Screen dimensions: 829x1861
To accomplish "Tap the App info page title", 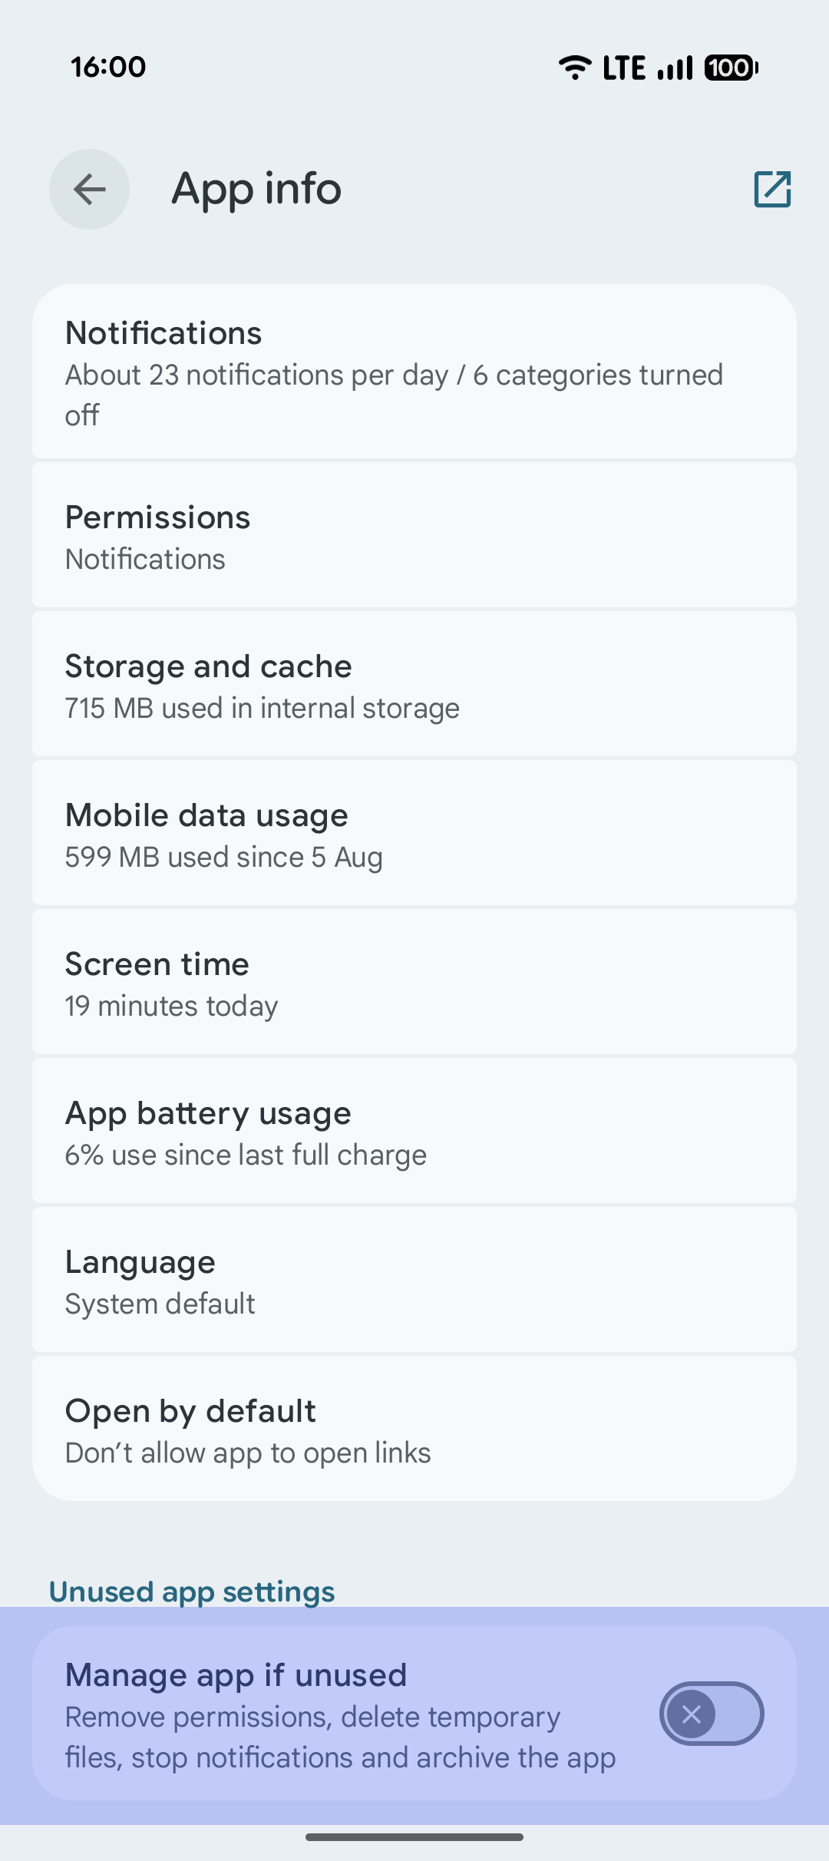I will click(x=256, y=189).
